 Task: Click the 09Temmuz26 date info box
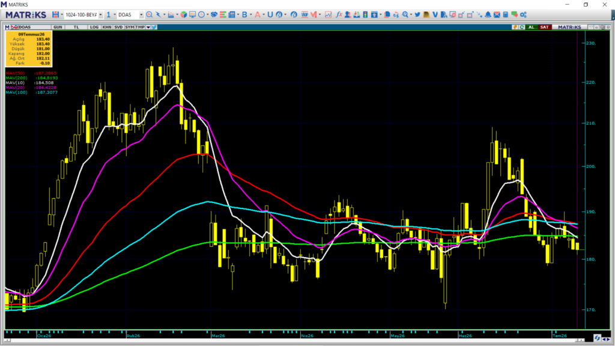[29, 49]
